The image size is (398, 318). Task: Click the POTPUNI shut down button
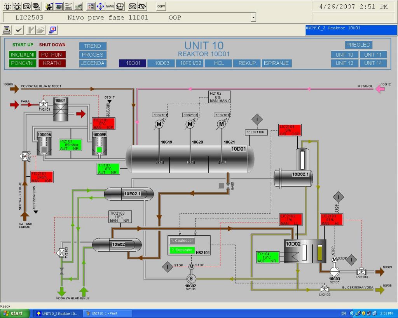click(x=52, y=55)
